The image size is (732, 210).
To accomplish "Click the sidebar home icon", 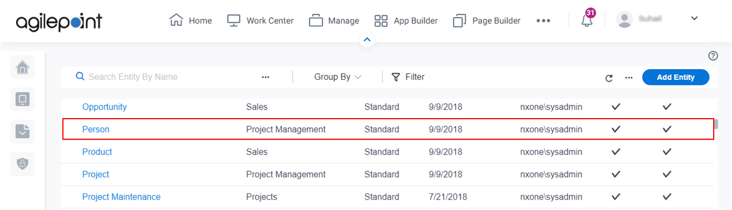I will [x=22, y=67].
